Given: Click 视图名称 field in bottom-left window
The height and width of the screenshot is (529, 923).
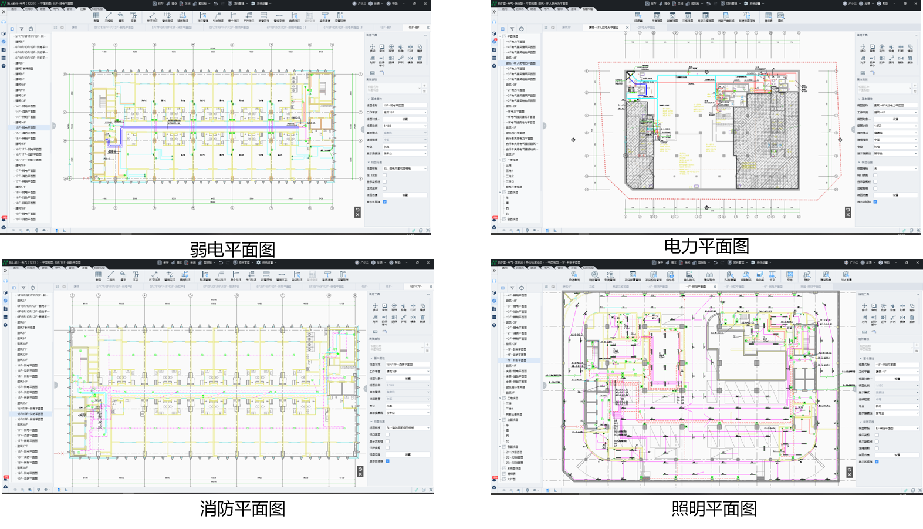Looking at the screenshot, I should [x=407, y=364].
